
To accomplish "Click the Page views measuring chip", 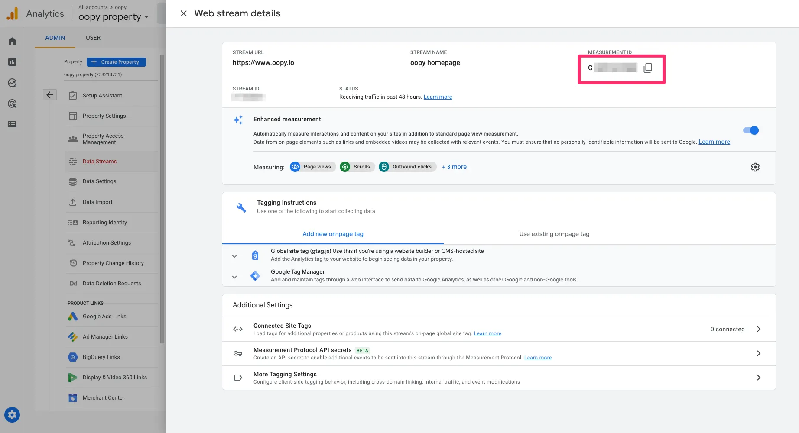I will click(312, 167).
